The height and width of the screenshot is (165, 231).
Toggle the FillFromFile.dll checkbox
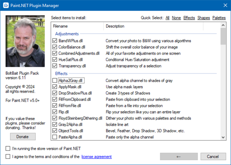tap(55, 106)
